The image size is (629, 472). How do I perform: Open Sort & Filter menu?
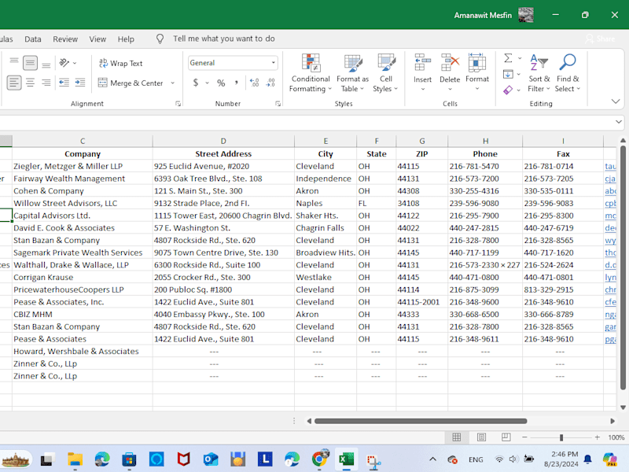click(x=539, y=72)
